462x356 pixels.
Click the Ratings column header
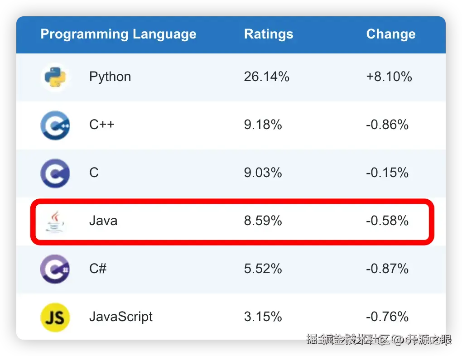click(269, 34)
